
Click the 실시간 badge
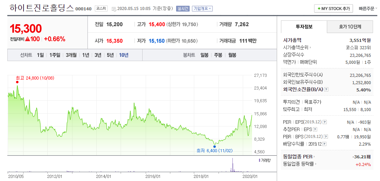coord(182,8)
